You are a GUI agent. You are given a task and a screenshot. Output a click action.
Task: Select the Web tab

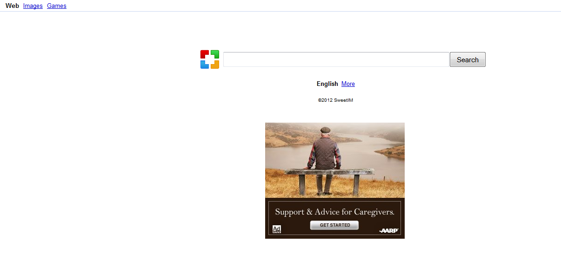(x=12, y=6)
